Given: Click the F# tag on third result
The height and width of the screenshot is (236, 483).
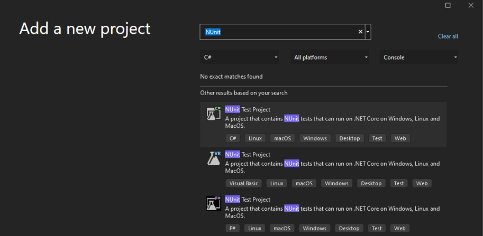Looking at the screenshot, I should point(233,228).
